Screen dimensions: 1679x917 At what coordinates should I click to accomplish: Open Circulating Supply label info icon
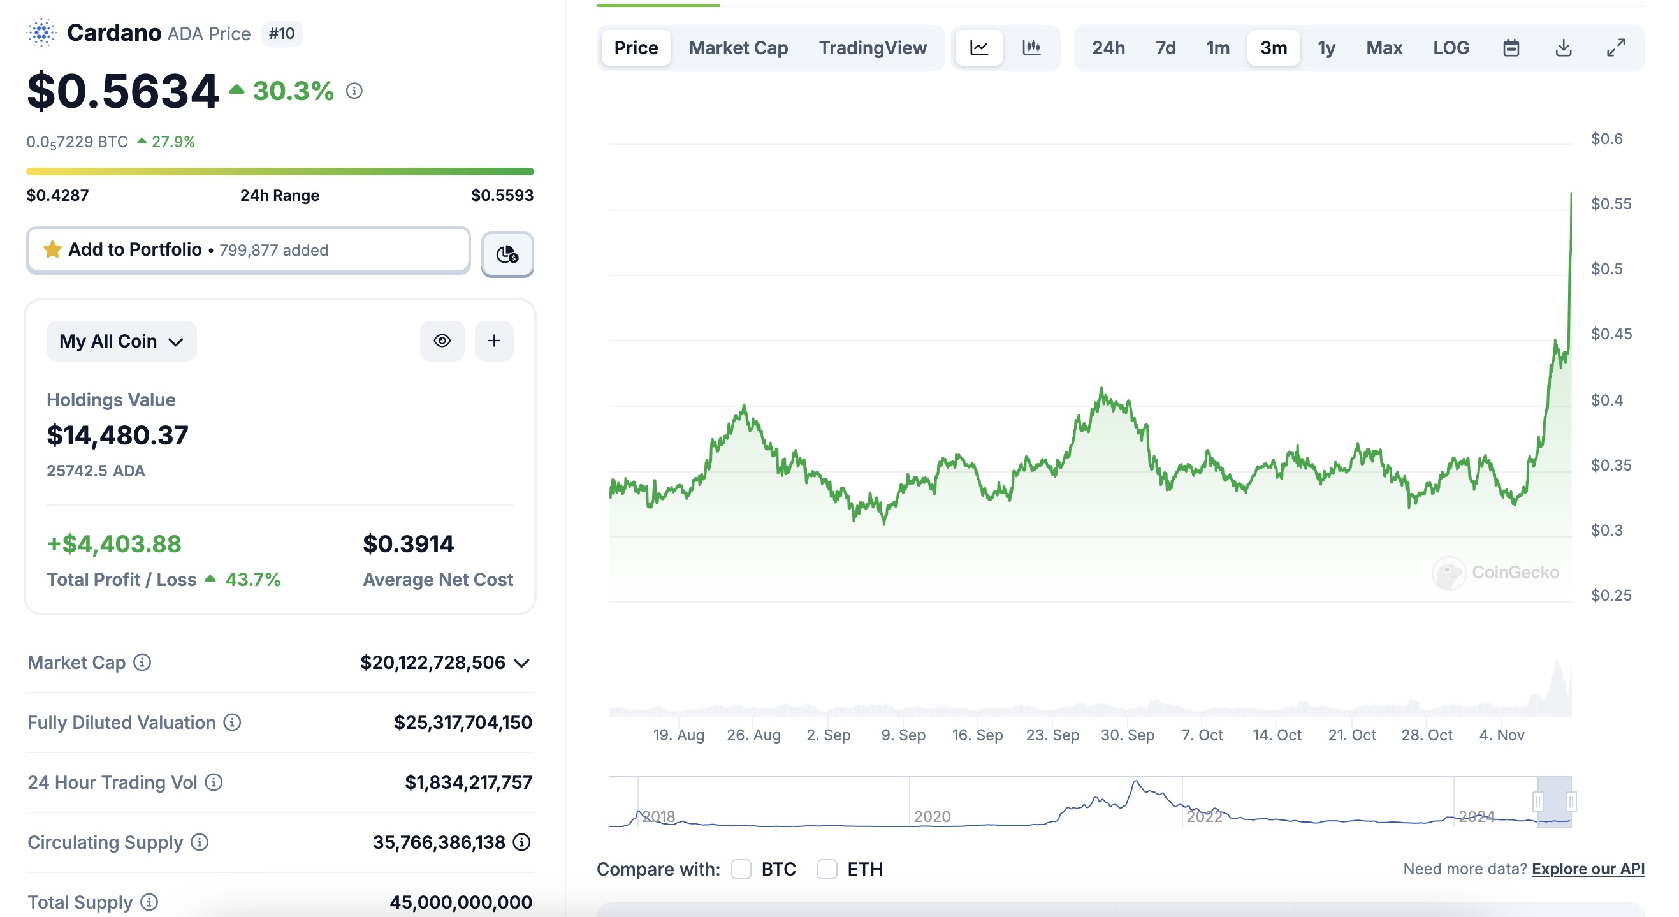click(200, 842)
